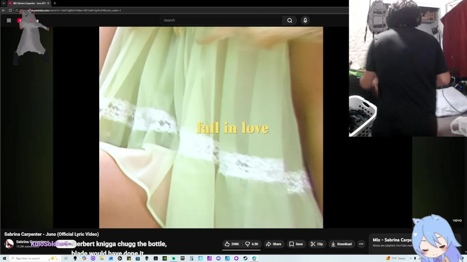Open Task View on the taskbar
Screen dimensions: 467x262
pyautogui.click(x=66, y=258)
